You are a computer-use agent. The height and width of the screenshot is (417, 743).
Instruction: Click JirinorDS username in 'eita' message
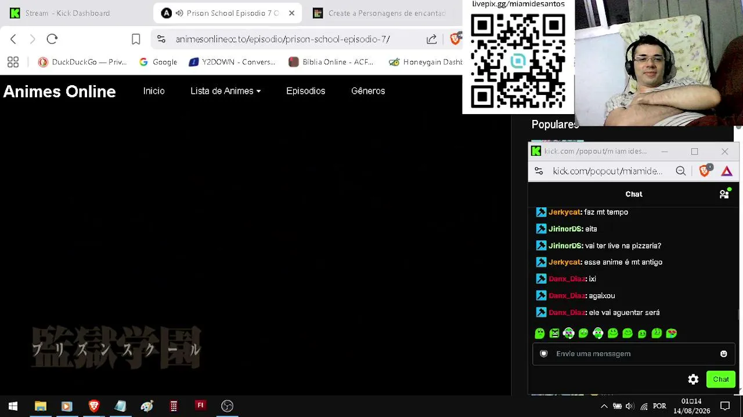[565, 229]
